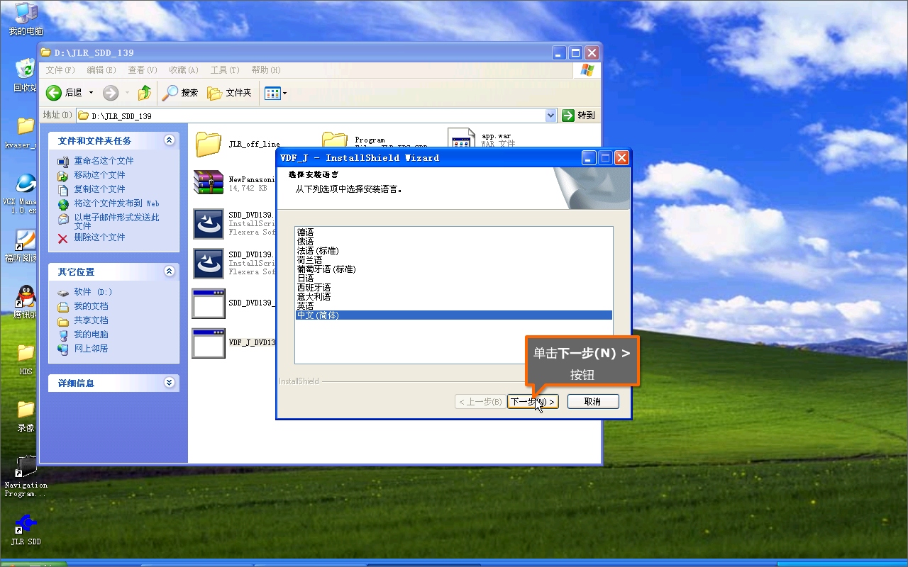Screen dimensions: 908x567
Task: Click 下一步(N) in the InstallShield wizard
Action: click(x=533, y=402)
